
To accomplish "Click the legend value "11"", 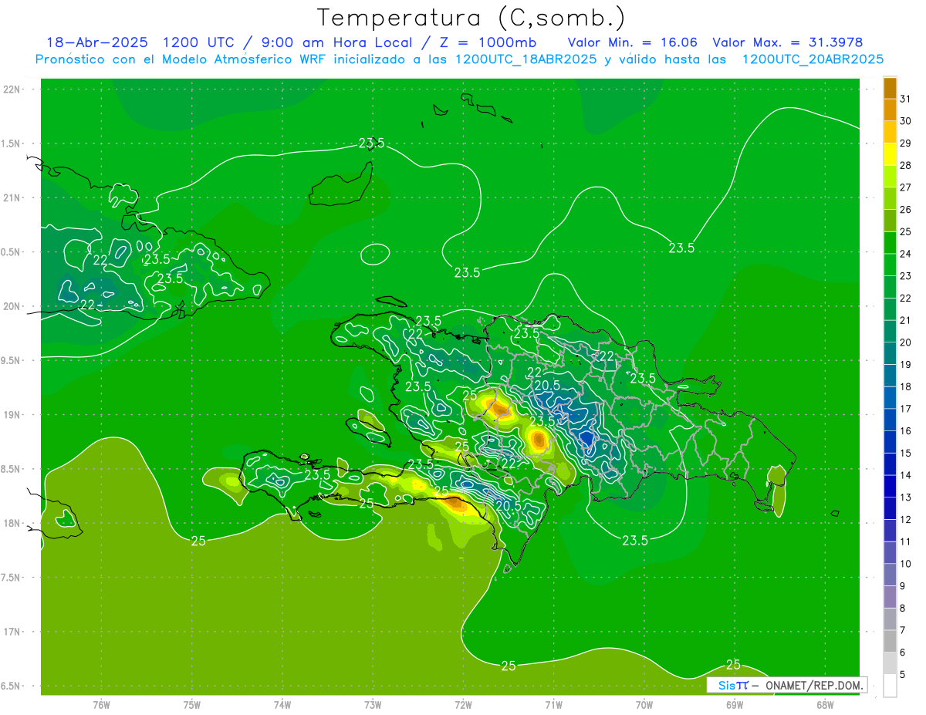I will tap(905, 541).
